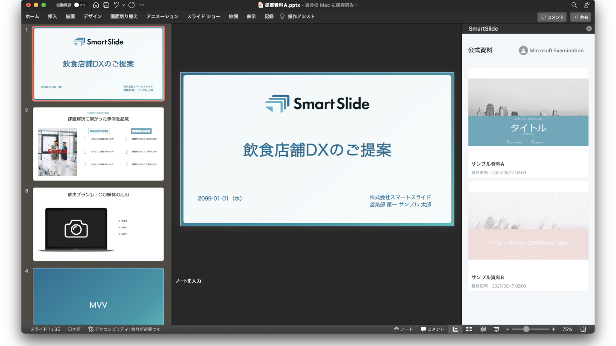Click the search magnifier icon
This screenshot has height=346, width=616.
(x=574, y=5)
